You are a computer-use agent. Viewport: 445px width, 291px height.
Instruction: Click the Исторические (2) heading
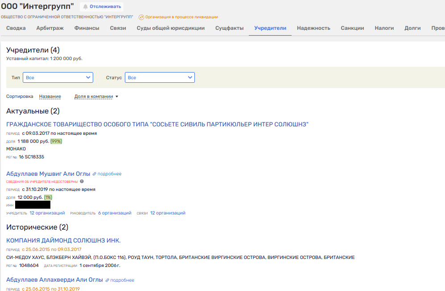37,227
